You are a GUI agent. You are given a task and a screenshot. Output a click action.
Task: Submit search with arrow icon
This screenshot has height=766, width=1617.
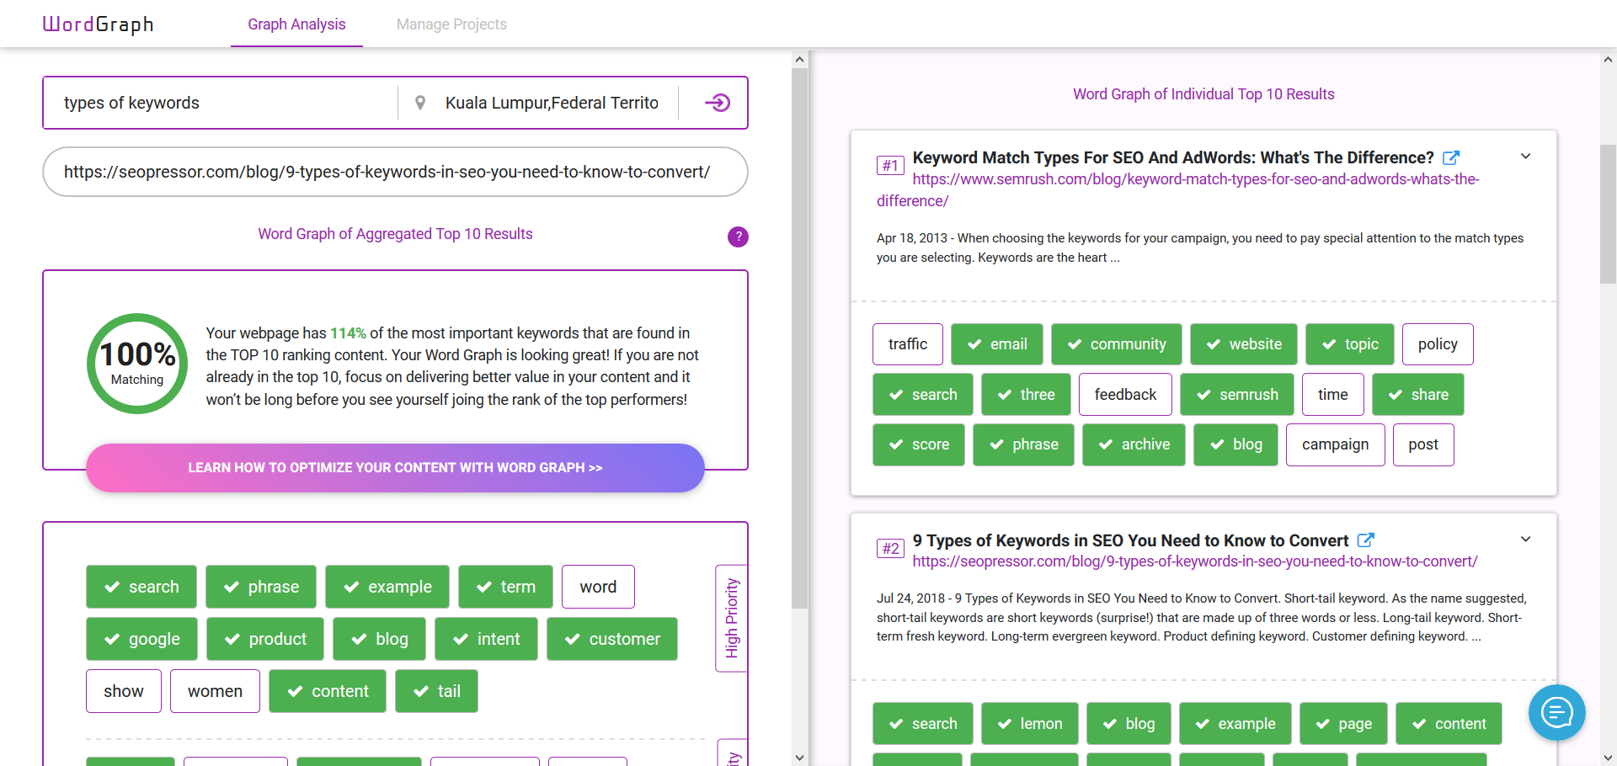click(717, 103)
